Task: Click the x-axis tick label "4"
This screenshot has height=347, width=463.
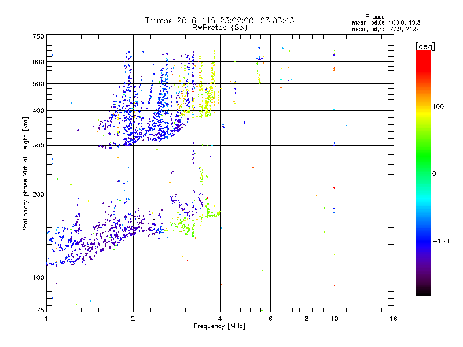Action: [x=220, y=319]
